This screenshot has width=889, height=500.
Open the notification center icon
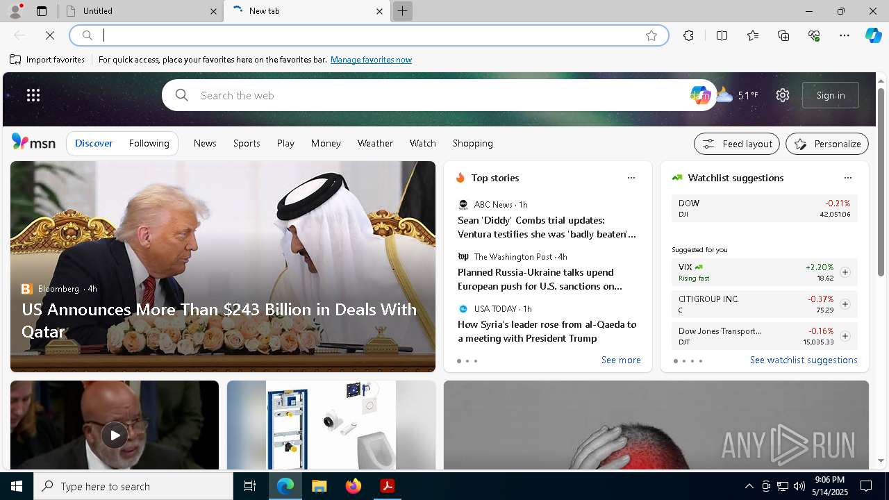point(866,486)
